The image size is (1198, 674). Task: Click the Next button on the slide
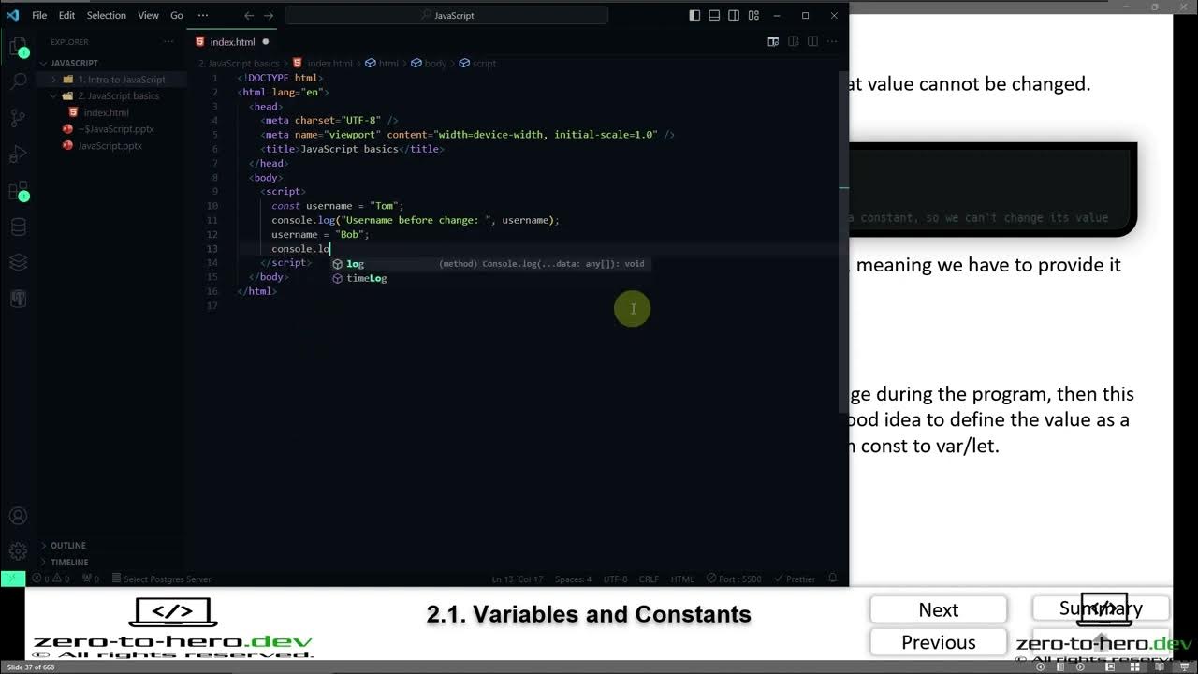coord(938,610)
